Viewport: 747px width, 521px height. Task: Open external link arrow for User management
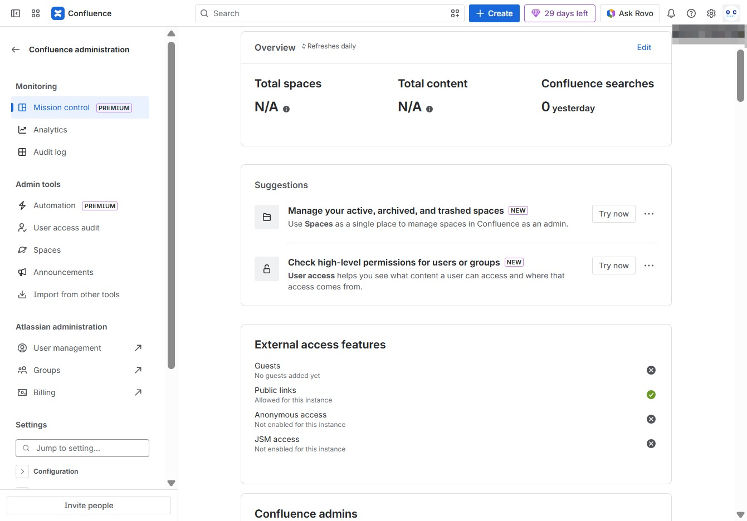click(x=138, y=348)
